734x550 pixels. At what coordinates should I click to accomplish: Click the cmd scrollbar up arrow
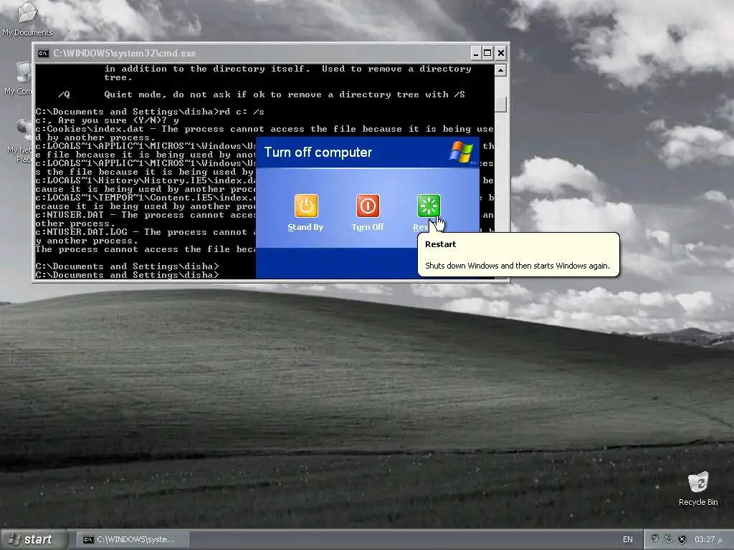click(x=500, y=71)
